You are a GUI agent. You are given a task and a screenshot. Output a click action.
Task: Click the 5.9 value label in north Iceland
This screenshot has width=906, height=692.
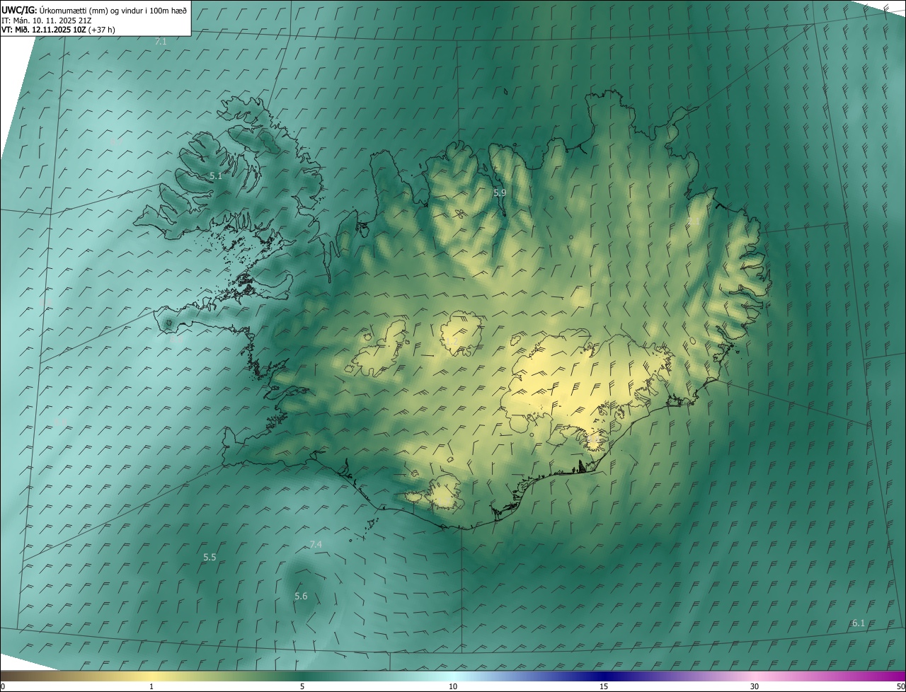pyautogui.click(x=500, y=192)
